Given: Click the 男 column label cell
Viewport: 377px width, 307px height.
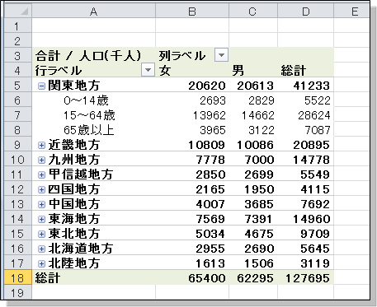Looking at the screenshot, I should 253,71.
